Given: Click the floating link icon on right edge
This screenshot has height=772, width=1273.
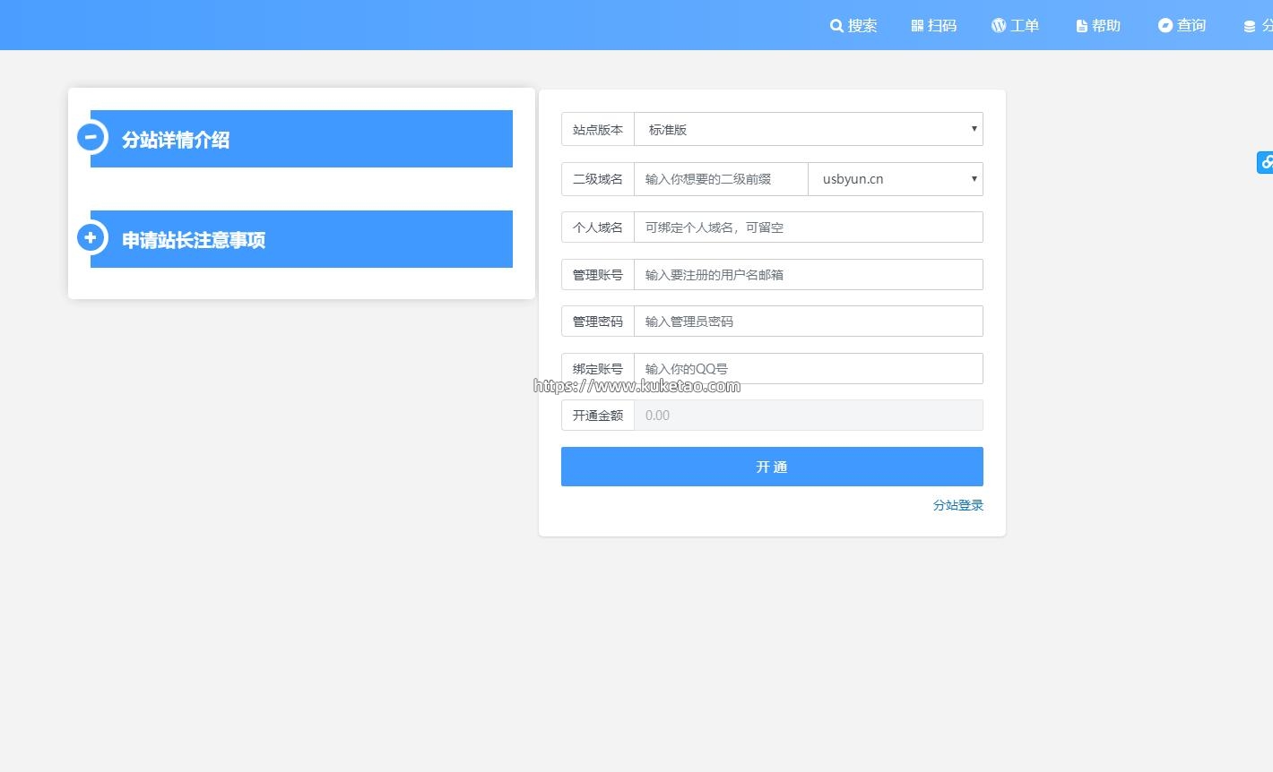Looking at the screenshot, I should click(x=1265, y=162).
